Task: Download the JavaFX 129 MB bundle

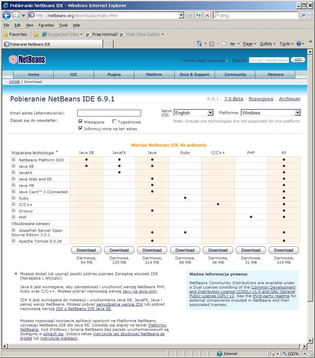Action: click(119, 250)
